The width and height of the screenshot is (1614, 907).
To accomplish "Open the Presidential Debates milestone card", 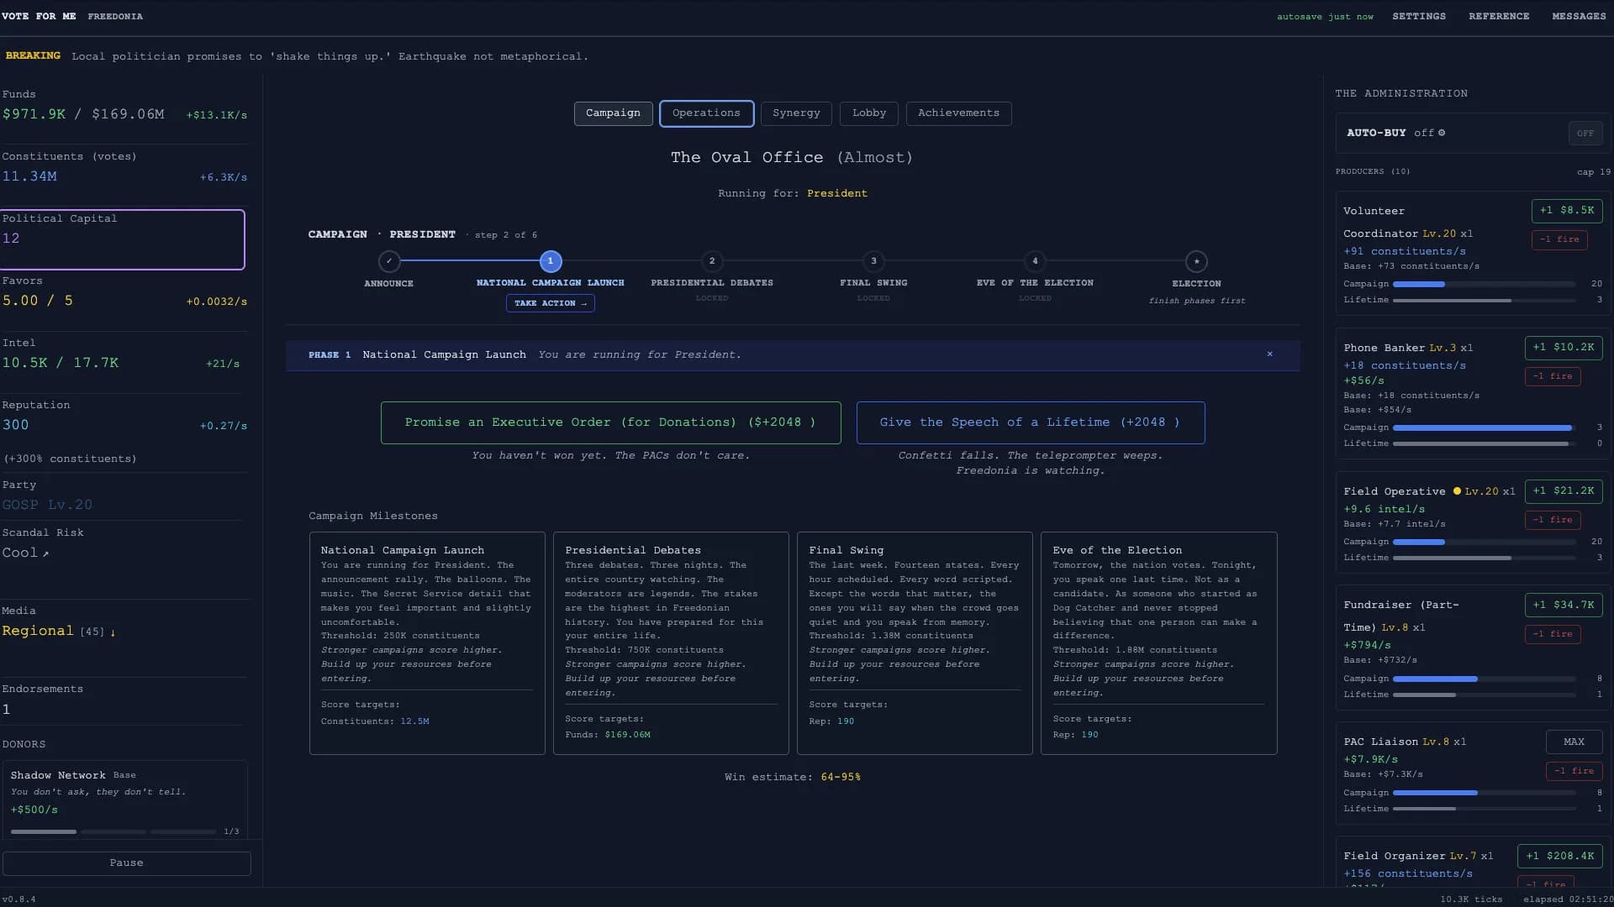I will point(671,643).
